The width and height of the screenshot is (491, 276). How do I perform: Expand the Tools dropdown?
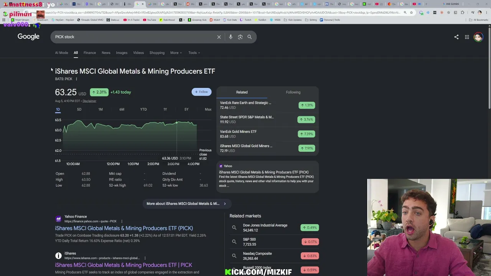pos(194,53)
